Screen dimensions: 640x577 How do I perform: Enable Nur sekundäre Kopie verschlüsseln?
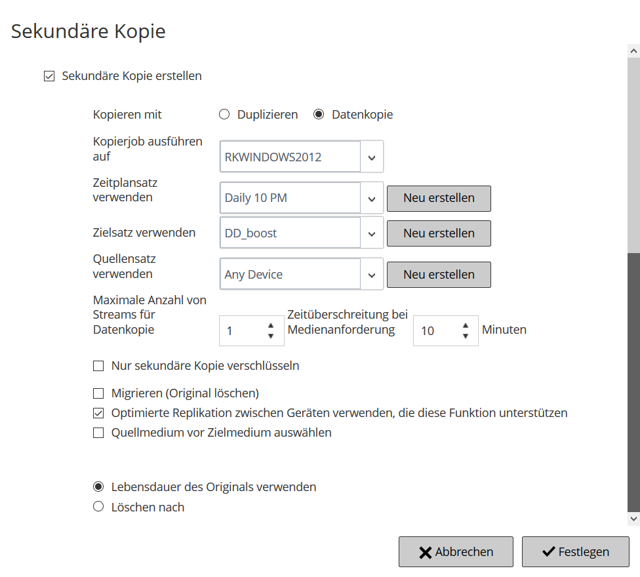(98, 366)
